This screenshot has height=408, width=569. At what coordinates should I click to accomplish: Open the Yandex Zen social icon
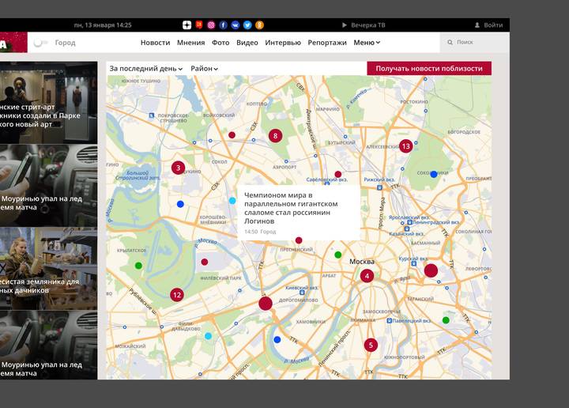click(x=187, y=25)
